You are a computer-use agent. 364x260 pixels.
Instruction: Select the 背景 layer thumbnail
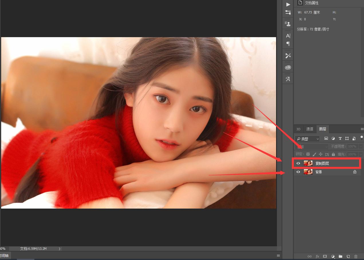[308, 172]
